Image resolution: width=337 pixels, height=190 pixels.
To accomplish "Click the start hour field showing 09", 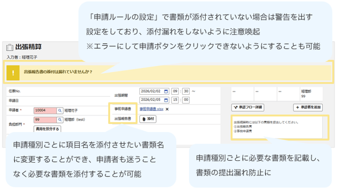I will [175, 91].
